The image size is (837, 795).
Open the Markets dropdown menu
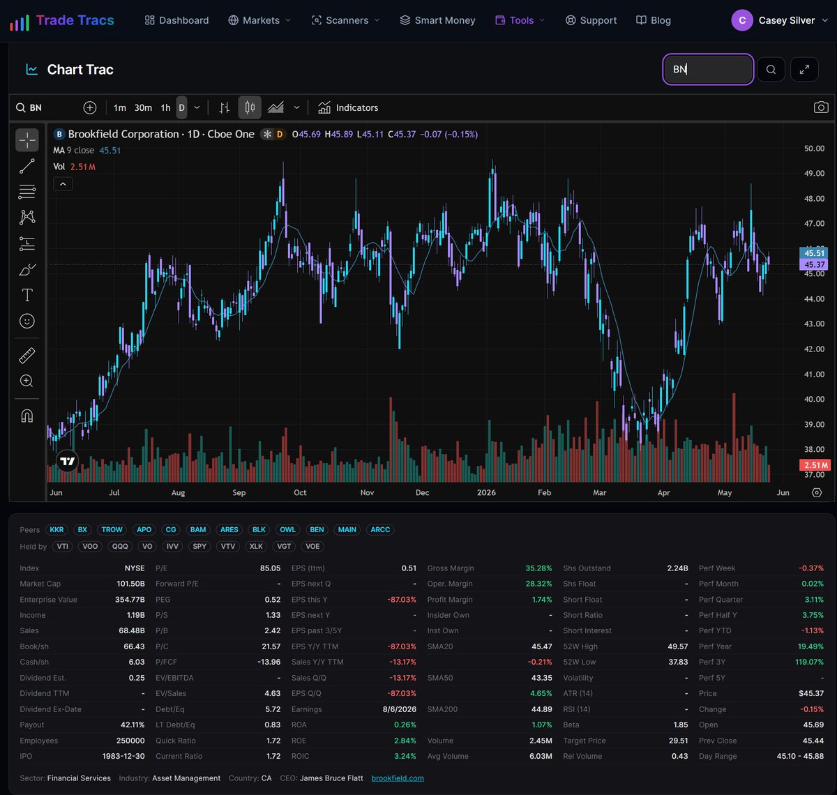[259, 20]
